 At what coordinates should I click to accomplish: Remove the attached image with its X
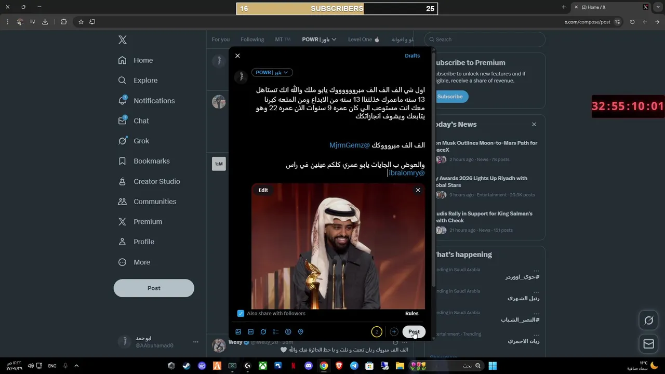click(418, 190)
